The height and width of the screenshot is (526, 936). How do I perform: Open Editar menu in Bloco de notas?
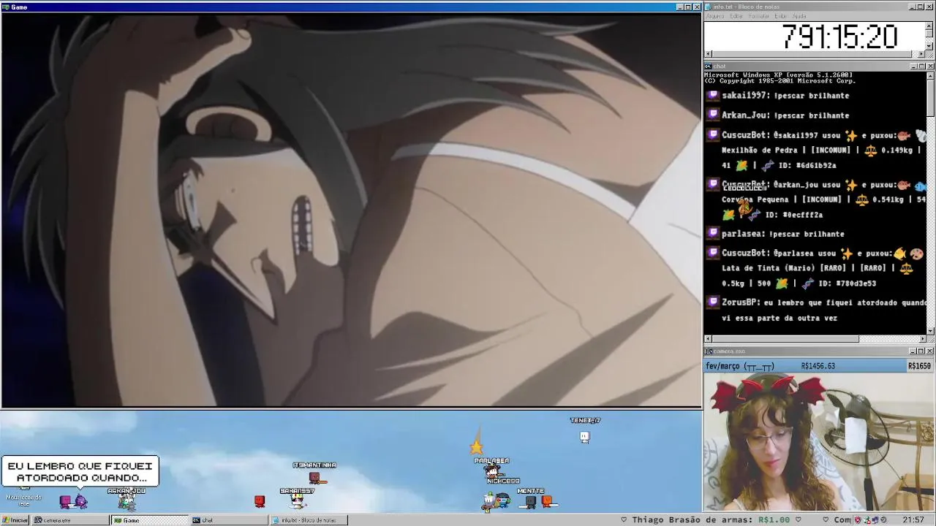(736, 16)
